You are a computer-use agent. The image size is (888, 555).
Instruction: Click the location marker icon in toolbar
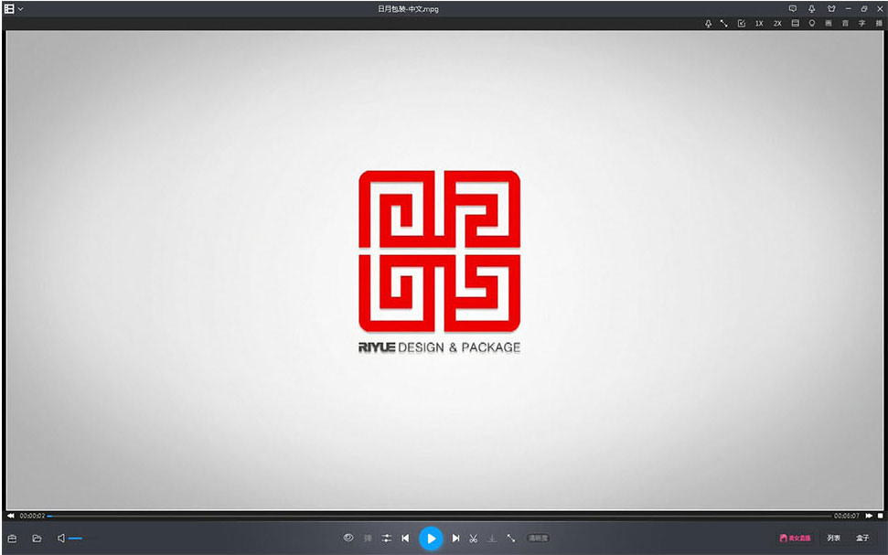(x=811, y=24)
